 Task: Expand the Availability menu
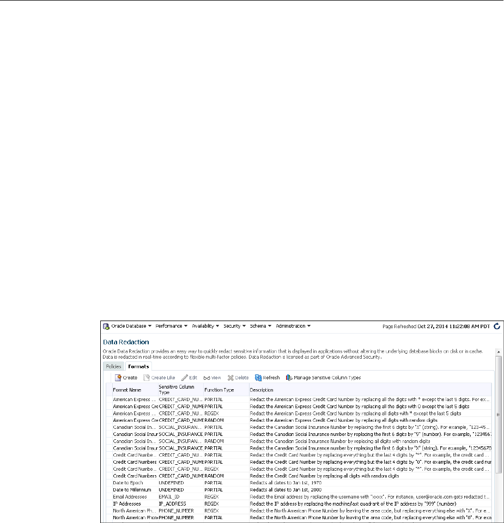point(205,326)
